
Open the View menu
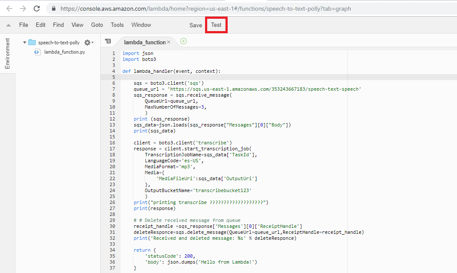(x=78, y=25)
